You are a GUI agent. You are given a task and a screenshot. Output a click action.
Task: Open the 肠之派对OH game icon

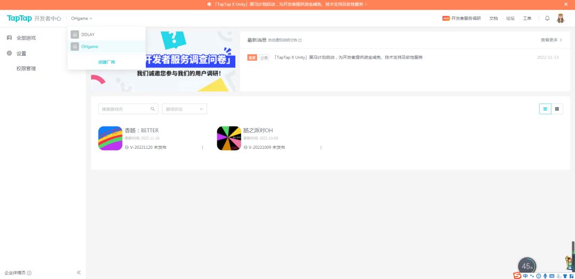point(229,138)
